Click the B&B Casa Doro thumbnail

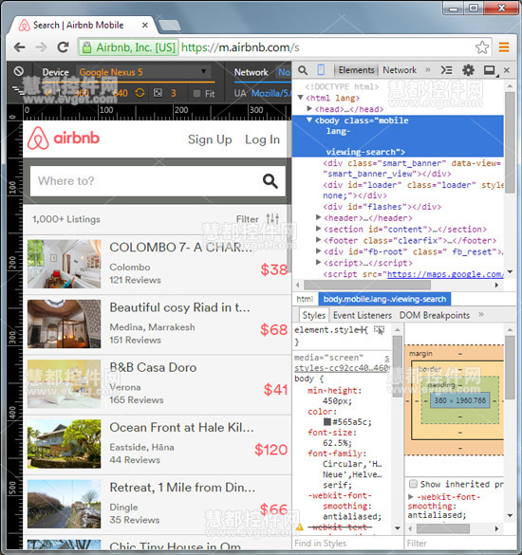click(65, 384)
